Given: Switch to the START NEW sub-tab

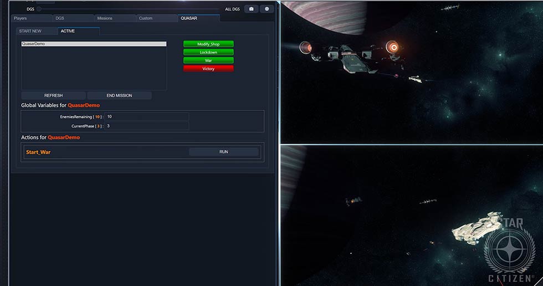Looking at the screenshot, I should click(37, 31).
